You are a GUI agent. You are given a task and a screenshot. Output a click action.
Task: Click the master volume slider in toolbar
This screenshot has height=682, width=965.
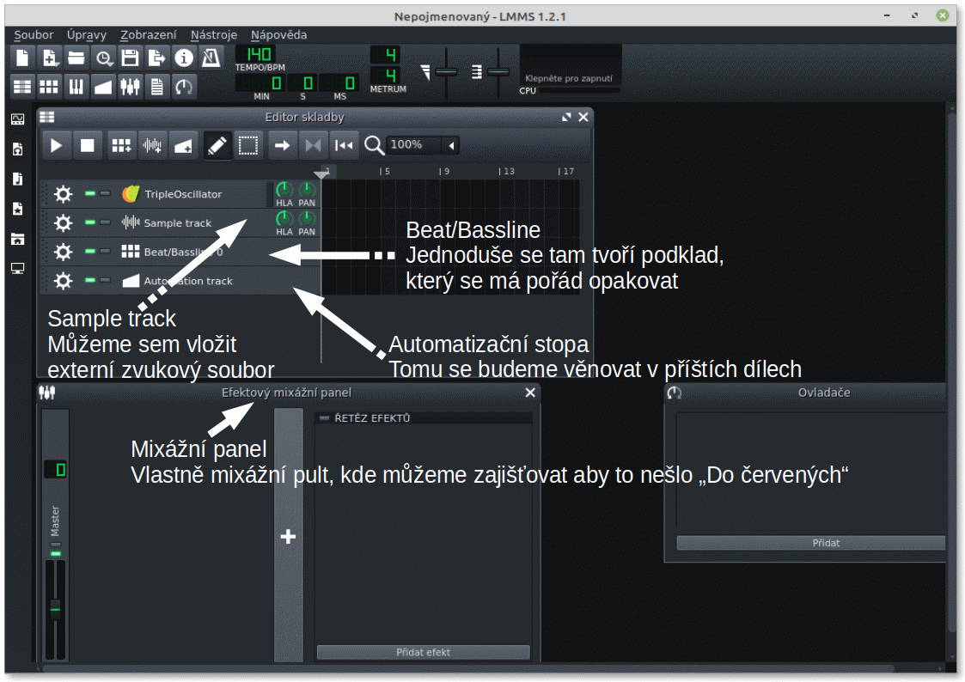coord(446,72)
